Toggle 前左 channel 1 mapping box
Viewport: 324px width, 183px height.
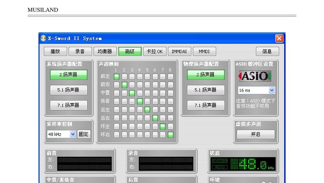pos(117,77)
